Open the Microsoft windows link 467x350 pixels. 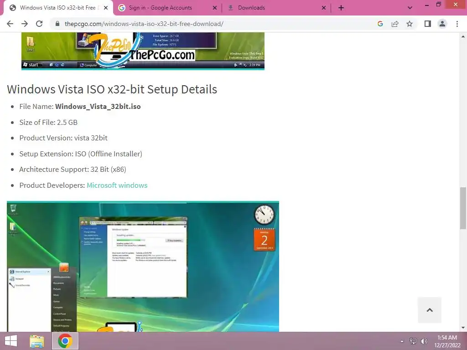pyautogui.click(x=117, y=185)
